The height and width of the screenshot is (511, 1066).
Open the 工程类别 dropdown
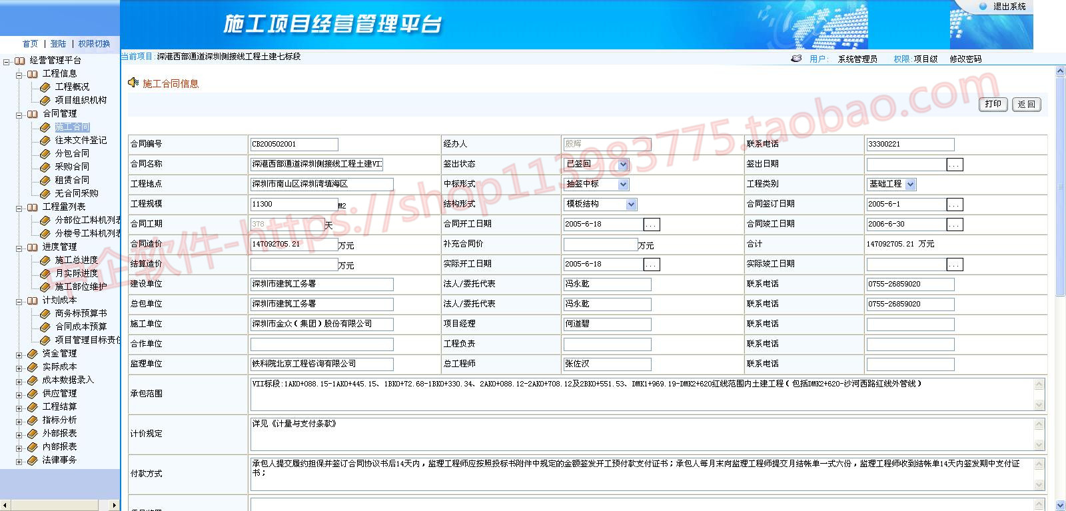tap(911, 185)
